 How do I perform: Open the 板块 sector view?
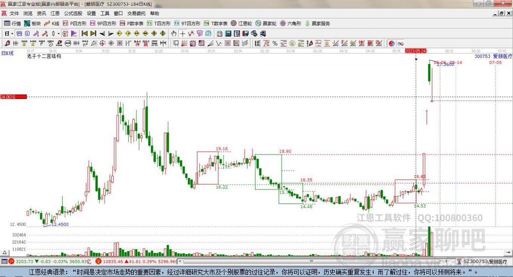(x=33, y=23)
